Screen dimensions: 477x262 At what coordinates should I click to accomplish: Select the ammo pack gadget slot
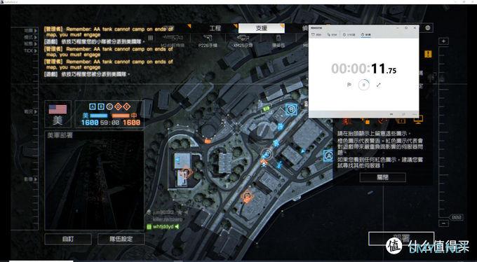278,41
